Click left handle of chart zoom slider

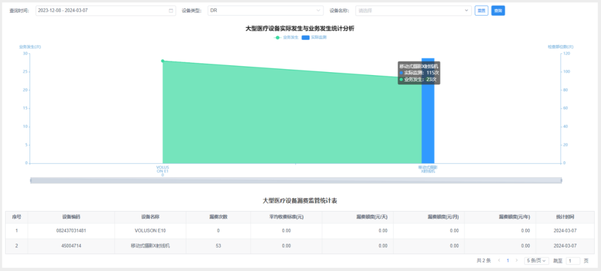(31, 180)
